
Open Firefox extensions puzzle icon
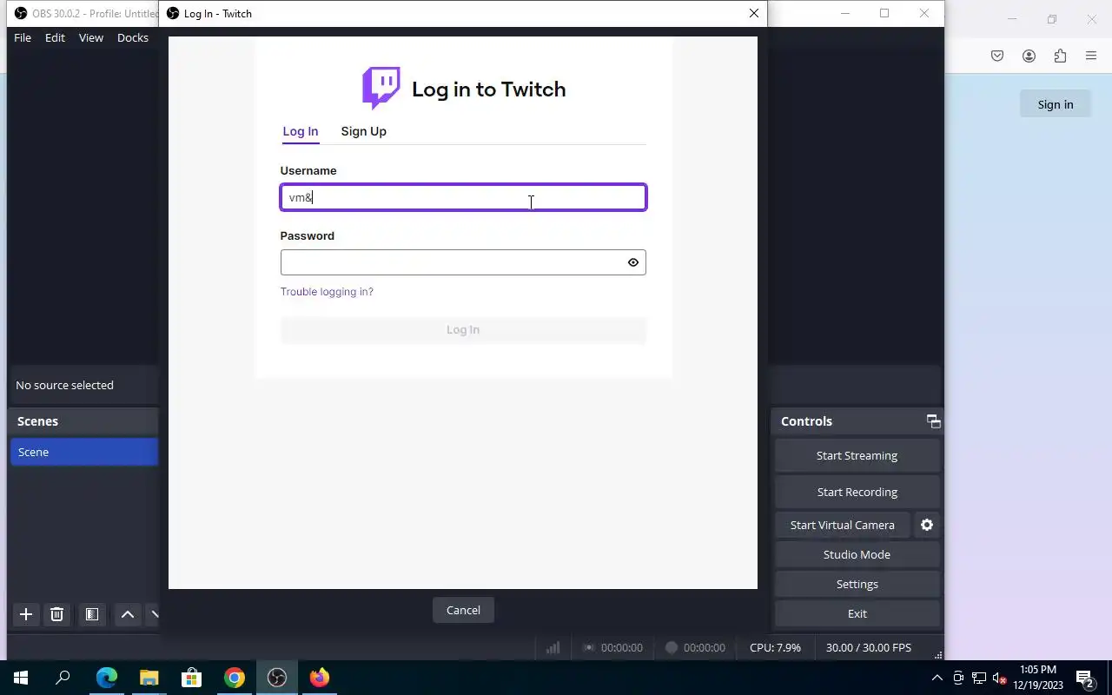coord(1060,56)
